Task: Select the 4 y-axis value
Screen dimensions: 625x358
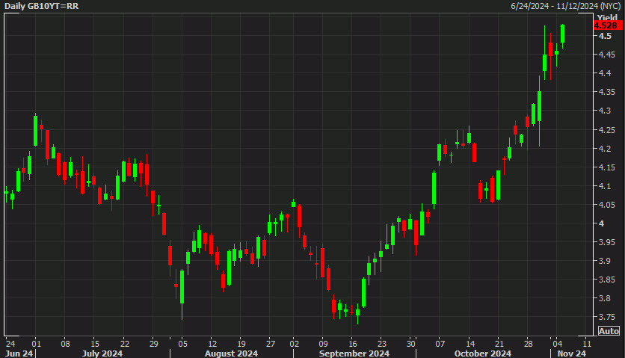Action: [601, 223]
